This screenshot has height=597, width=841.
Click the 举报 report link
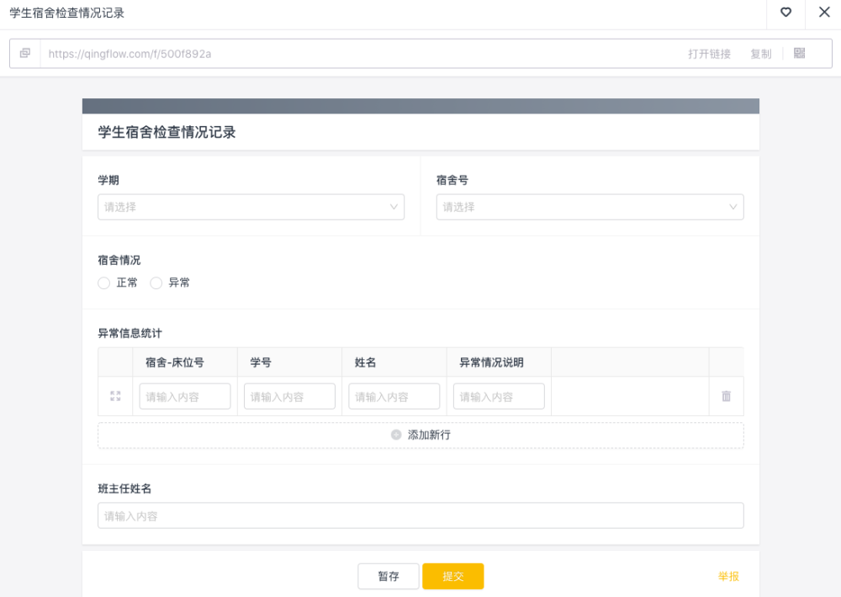click(x=728, y=576)
